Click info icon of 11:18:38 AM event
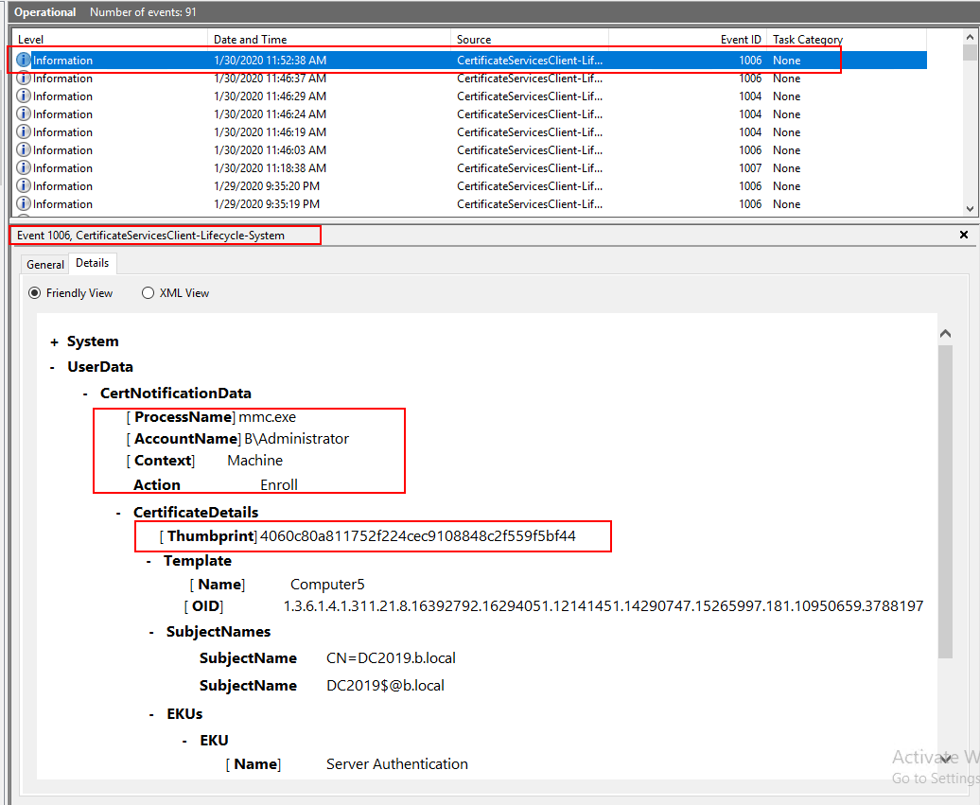This screenshot has width=980, height=805. point(24,168)
